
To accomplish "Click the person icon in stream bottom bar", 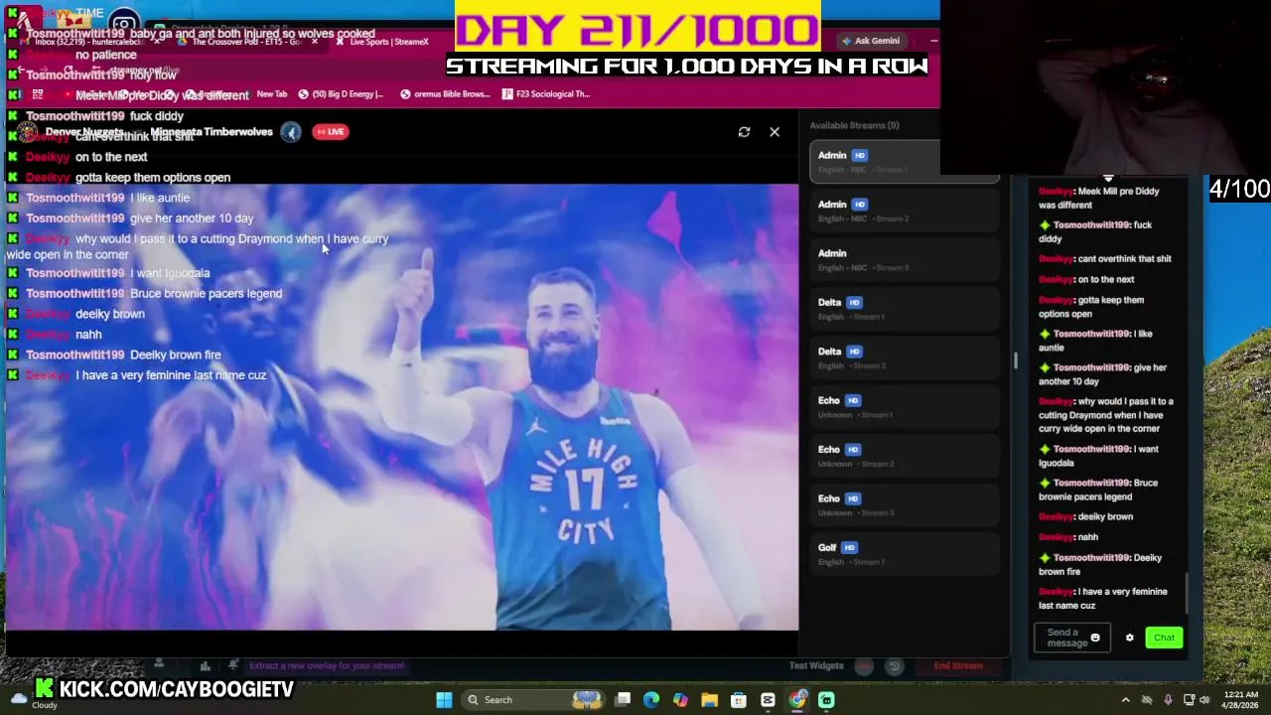I will coord(159,664).
